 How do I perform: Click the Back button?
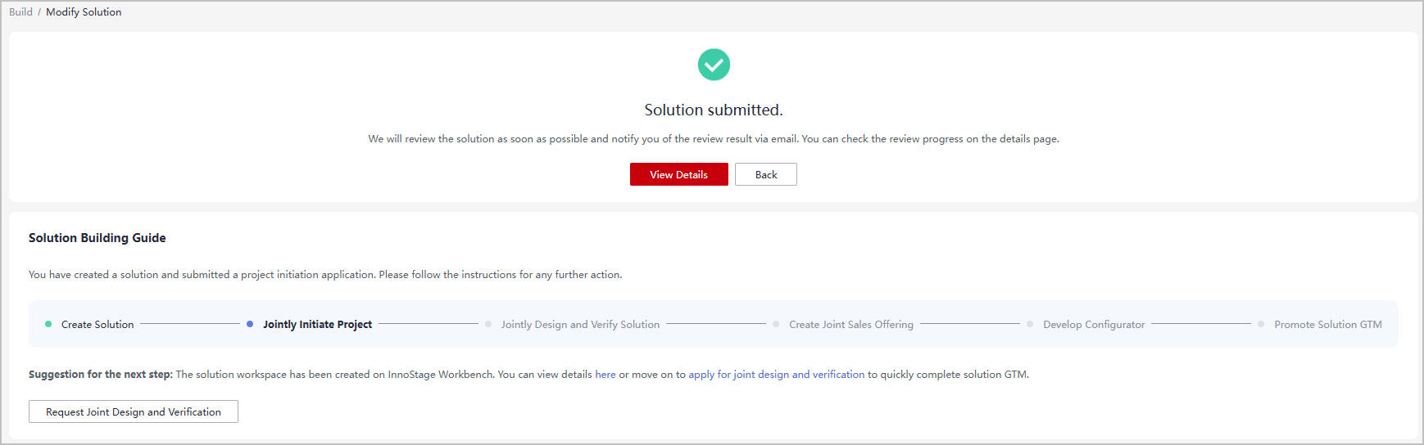click(766, 174)
